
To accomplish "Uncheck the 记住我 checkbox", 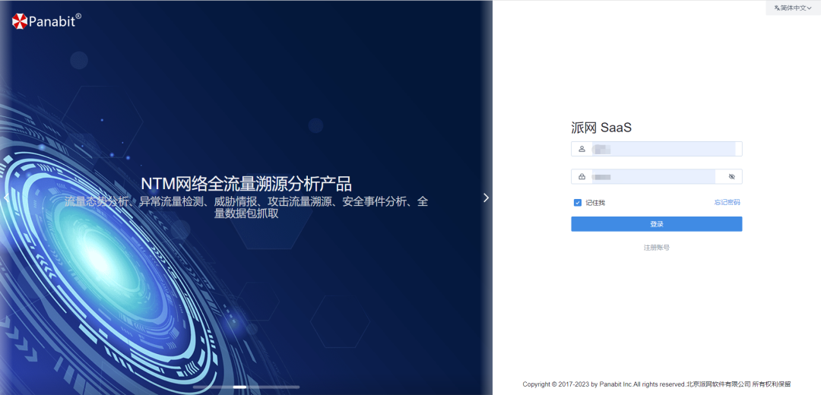I will pyautogui.click(x=578, y=203).
